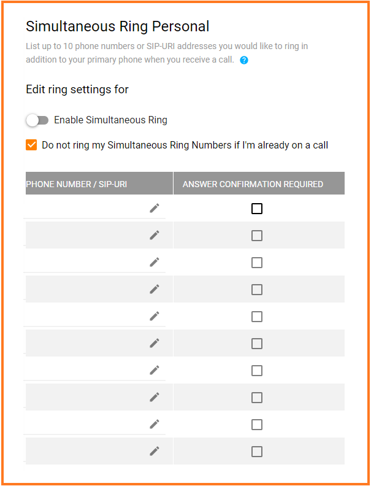Image resolution: width=371 pixels, height=486 pixels.
Task: Click the pencil edit icon in first row
Action: (155, 209)
